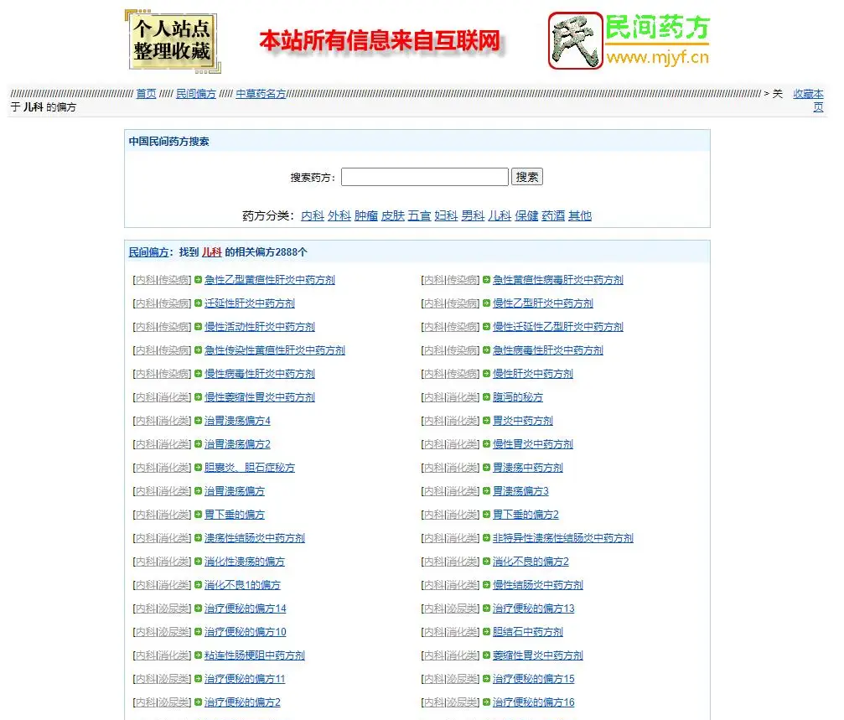Select the 儿科 remedy category
The image size is (844, 720).
coord(500,215)
